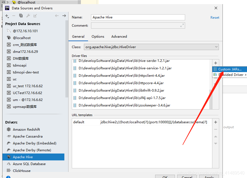The width and height of the screenshot is (247, 178).
Task: Select the tdmopi-dev-test data source
Action: click(26, 72)
